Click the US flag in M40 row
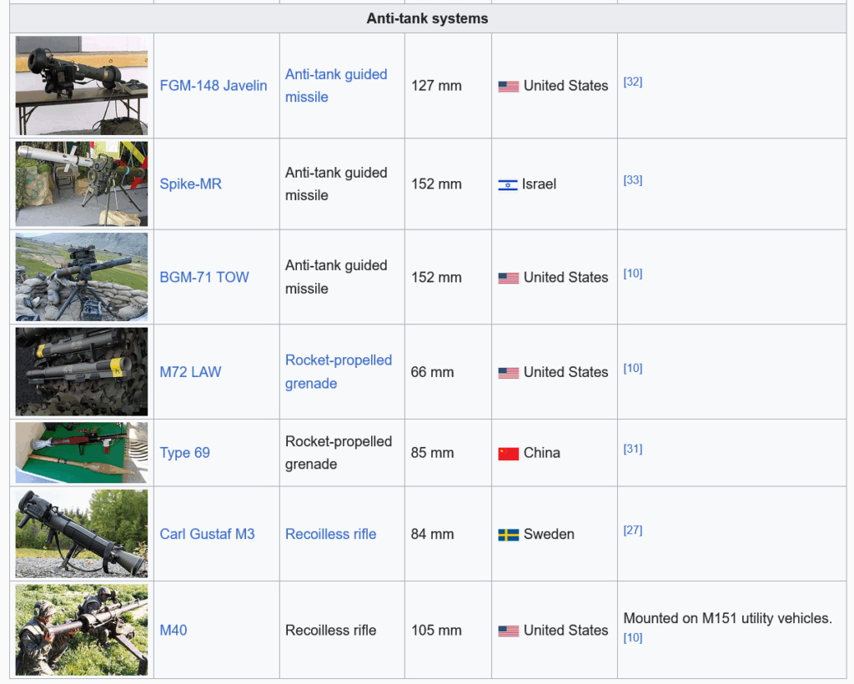Screen dimensions: 854x684 point(508,631)
